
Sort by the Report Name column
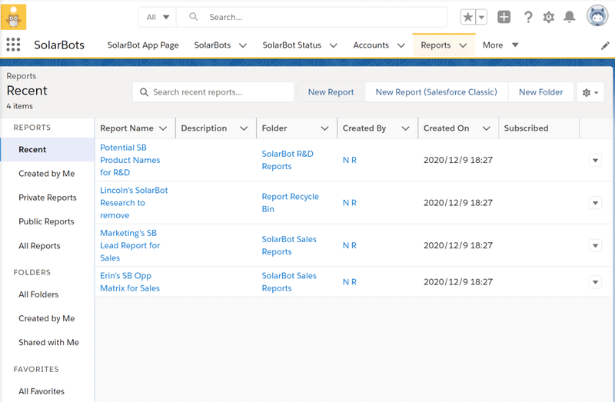click(x=127, y=128)
